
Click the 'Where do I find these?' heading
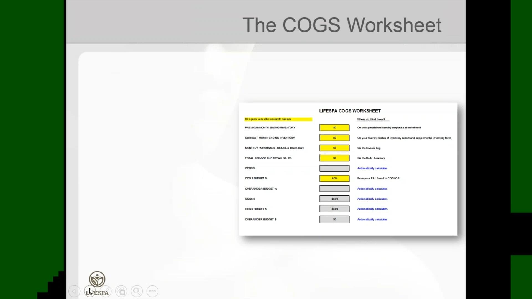coord(371,119)
